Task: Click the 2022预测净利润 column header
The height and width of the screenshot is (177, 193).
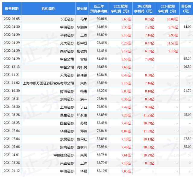Action: pos(121,9)
